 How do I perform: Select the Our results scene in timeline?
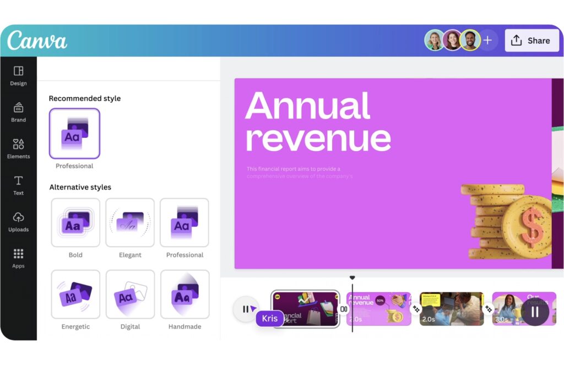coord(524,309)
